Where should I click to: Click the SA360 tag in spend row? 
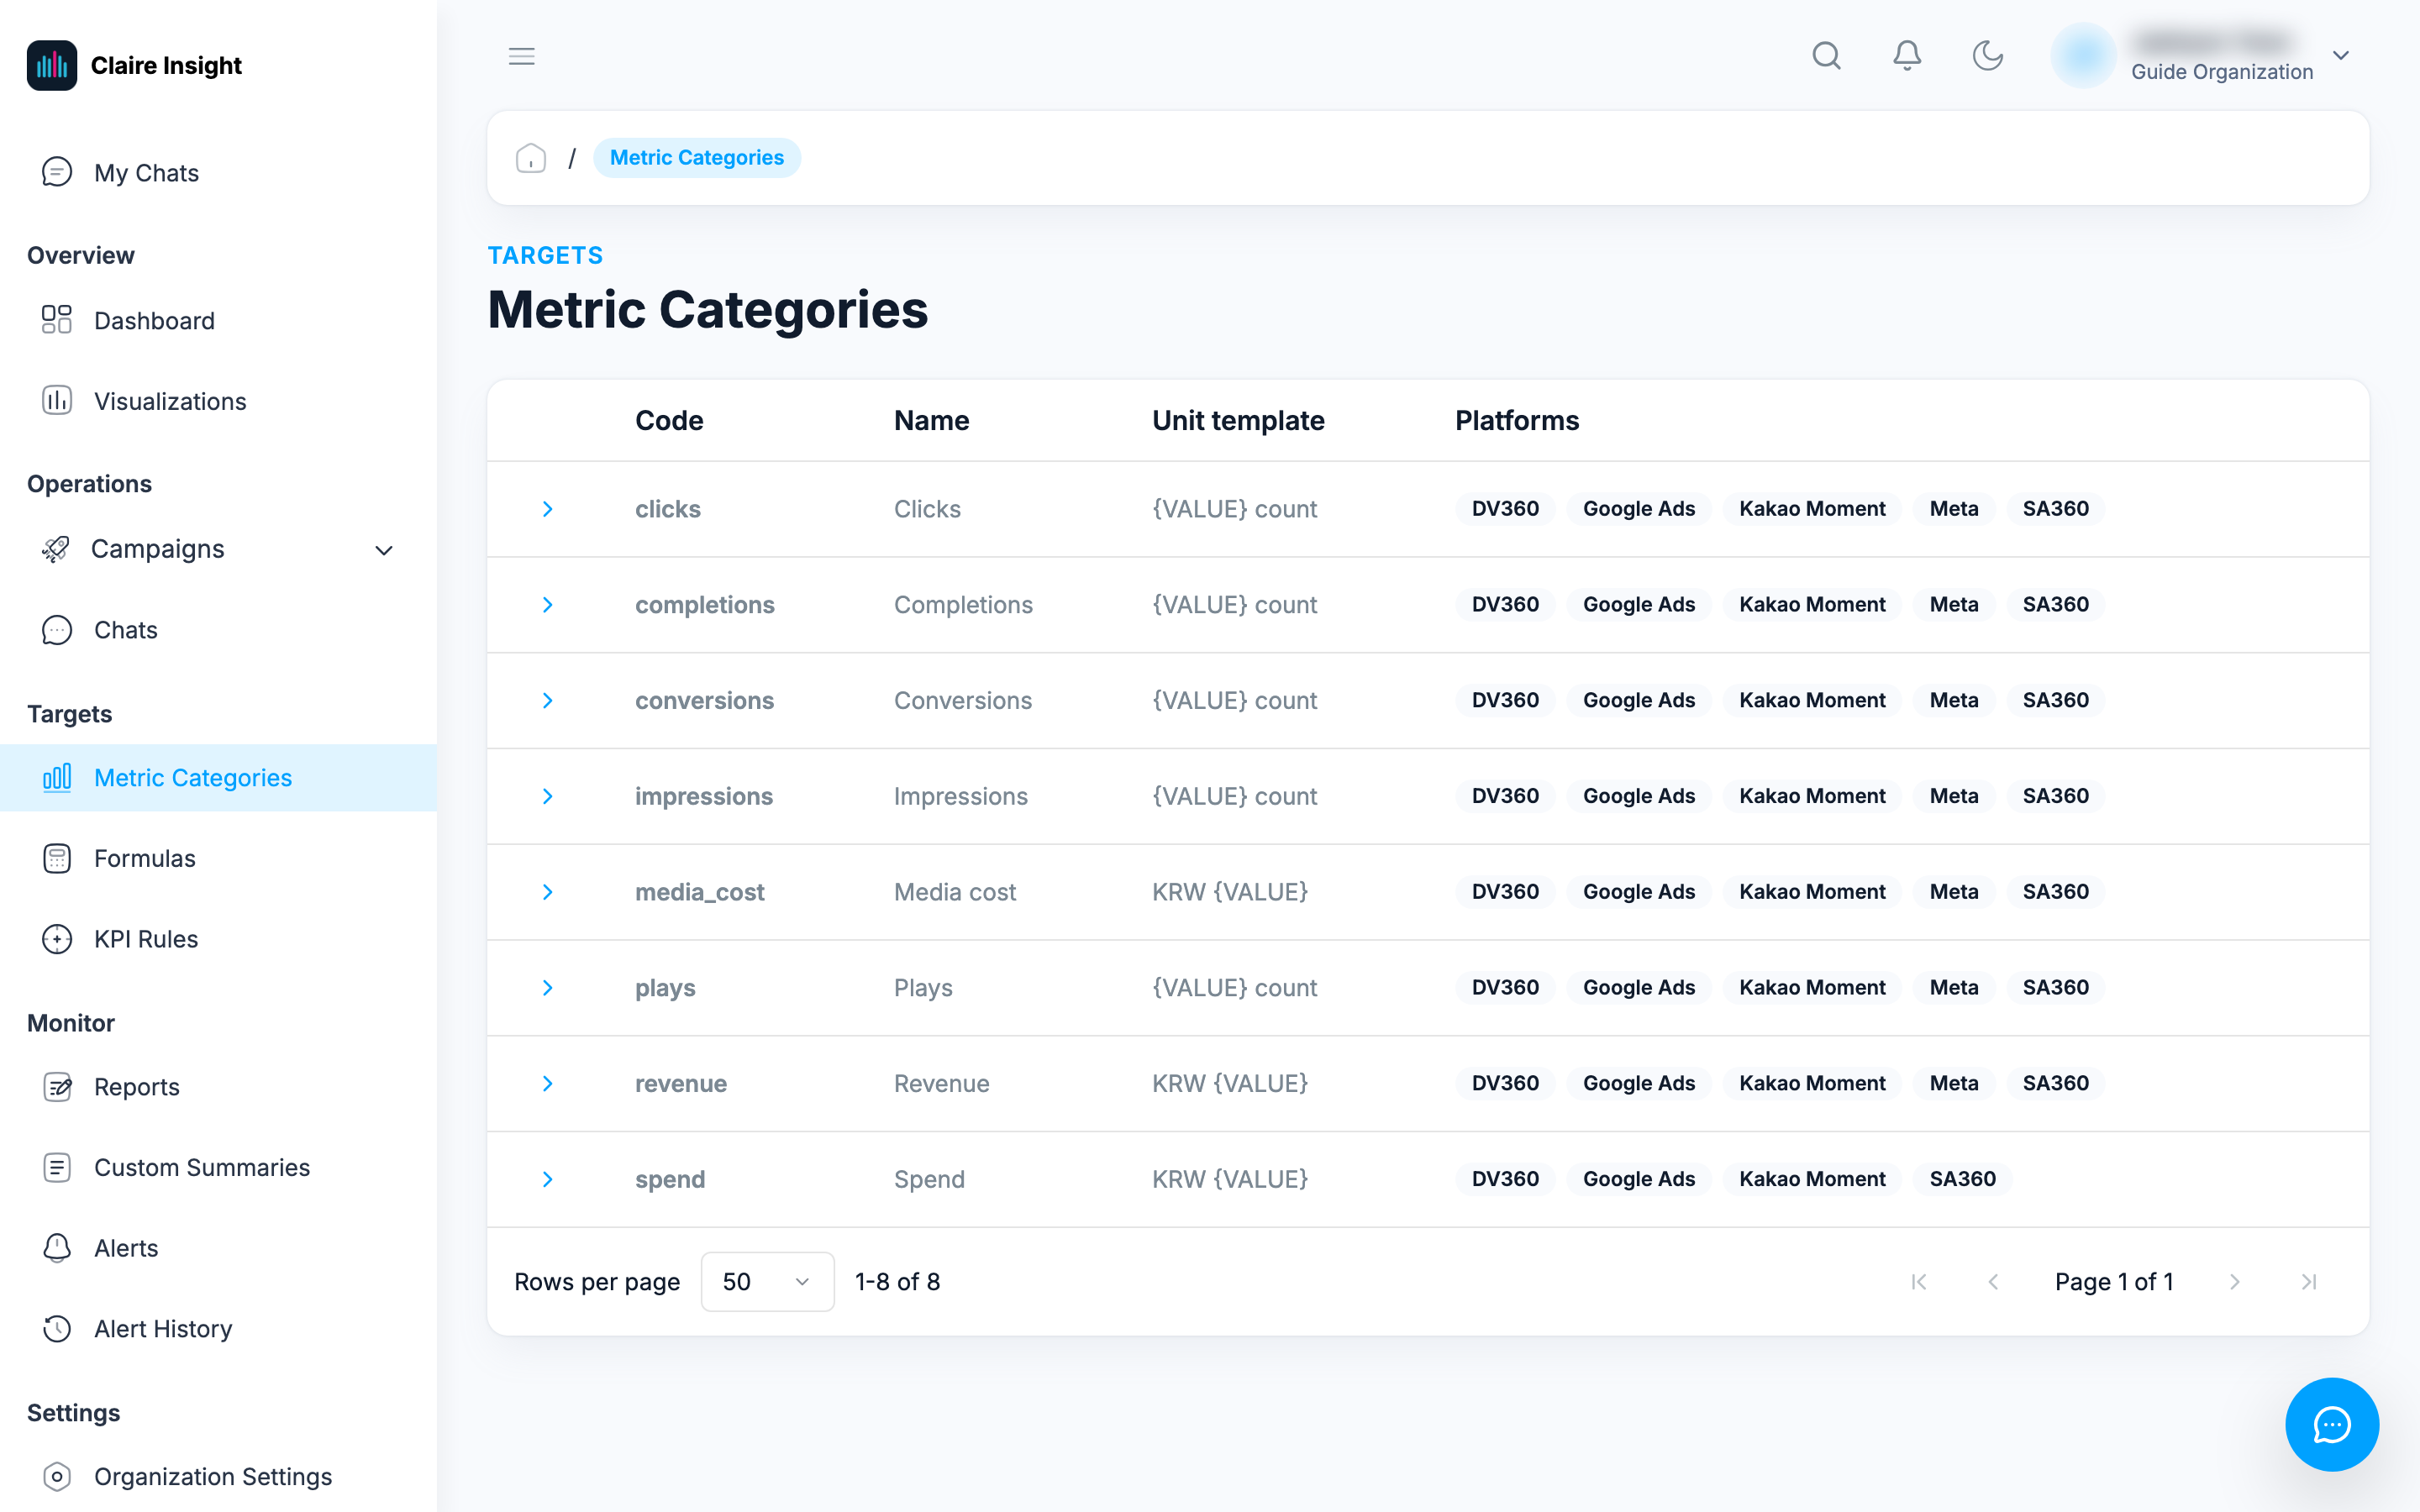point(1962,1179)
